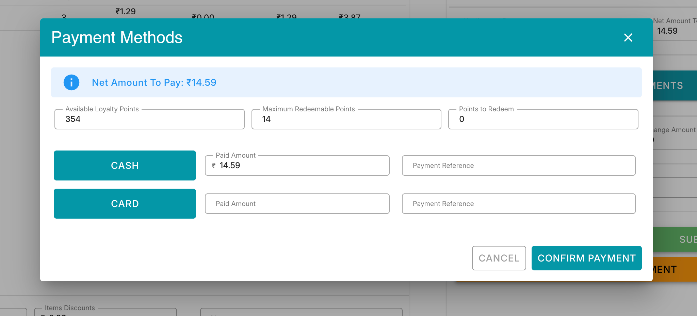697x316 pixels.
Task: Click the Net Amount To Pay ₹14.59 text
Action: [x=154, y=82]
